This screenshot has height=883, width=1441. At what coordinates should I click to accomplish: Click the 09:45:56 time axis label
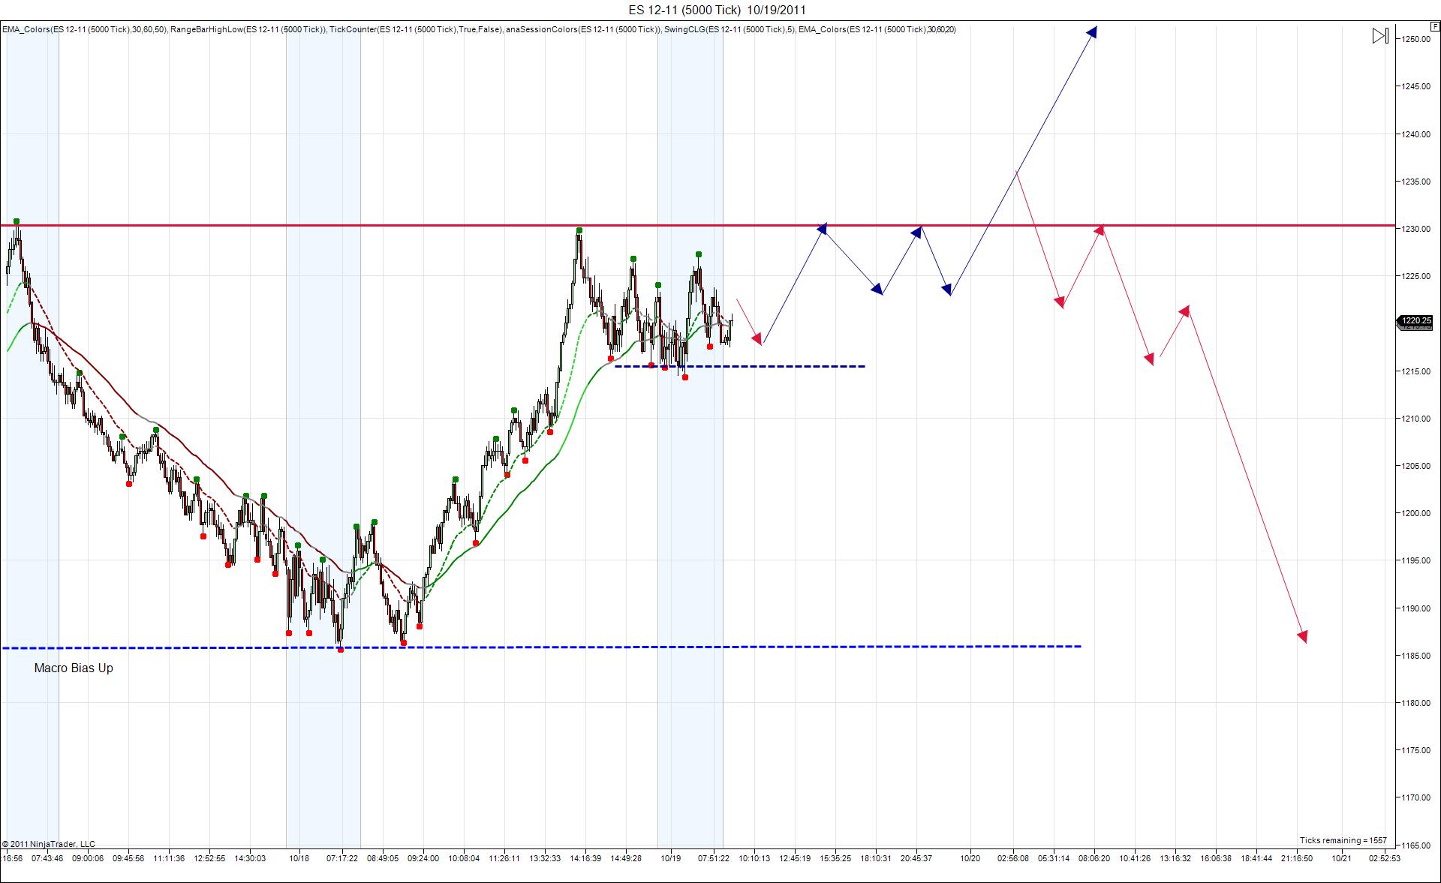click(128, 858)
